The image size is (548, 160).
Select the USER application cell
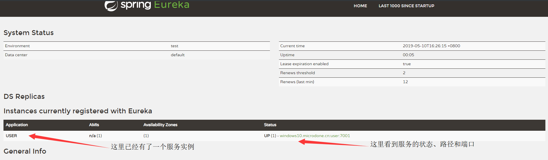(x=11, y=136)
